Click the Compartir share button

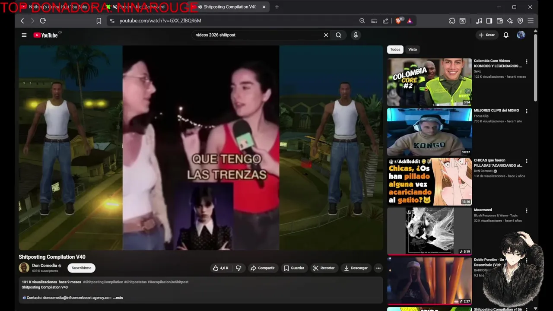(x=262, y=268)
